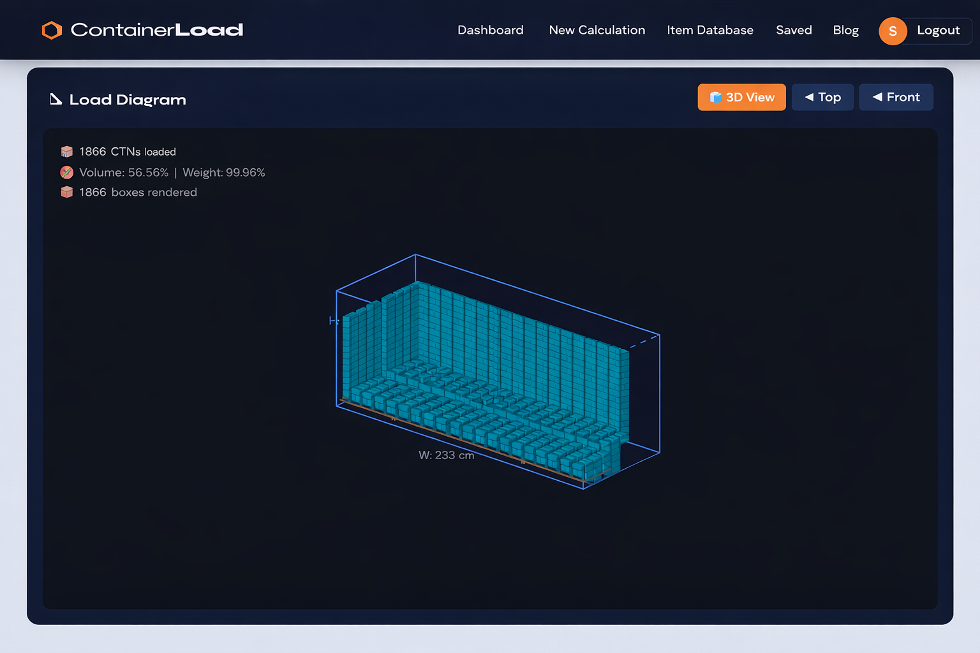The image size is (980, 653).
Task: Click the Logout button
Action: 938,30
